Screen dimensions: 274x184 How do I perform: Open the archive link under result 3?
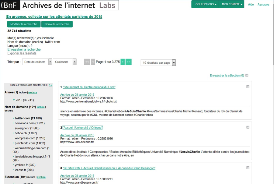pos(77,175)
